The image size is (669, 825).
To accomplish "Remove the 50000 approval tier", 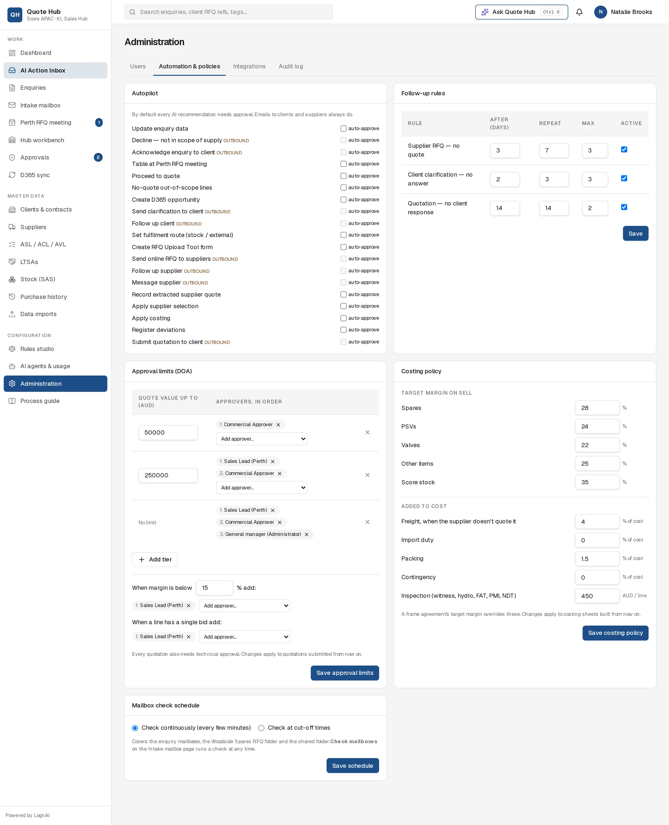I will click(x=367, y=432).
